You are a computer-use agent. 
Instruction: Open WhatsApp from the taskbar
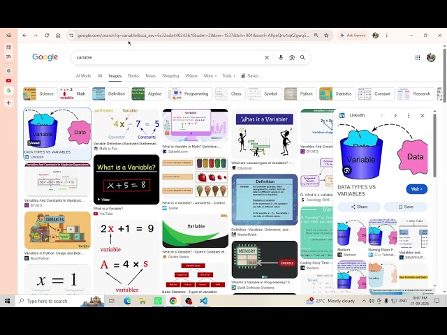(x=158, y=301)
